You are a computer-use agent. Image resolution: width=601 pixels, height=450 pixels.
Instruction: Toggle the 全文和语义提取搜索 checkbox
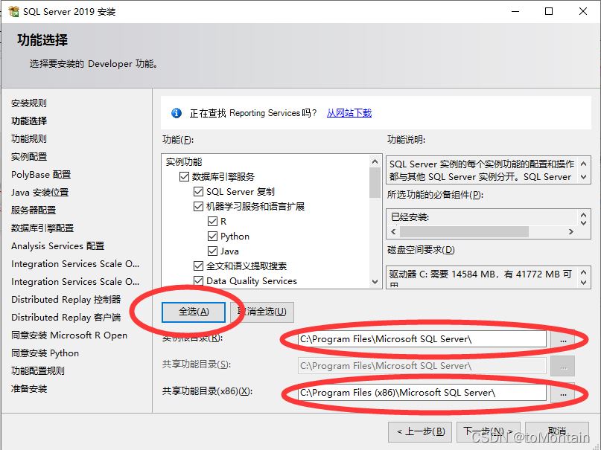[199, 266]
